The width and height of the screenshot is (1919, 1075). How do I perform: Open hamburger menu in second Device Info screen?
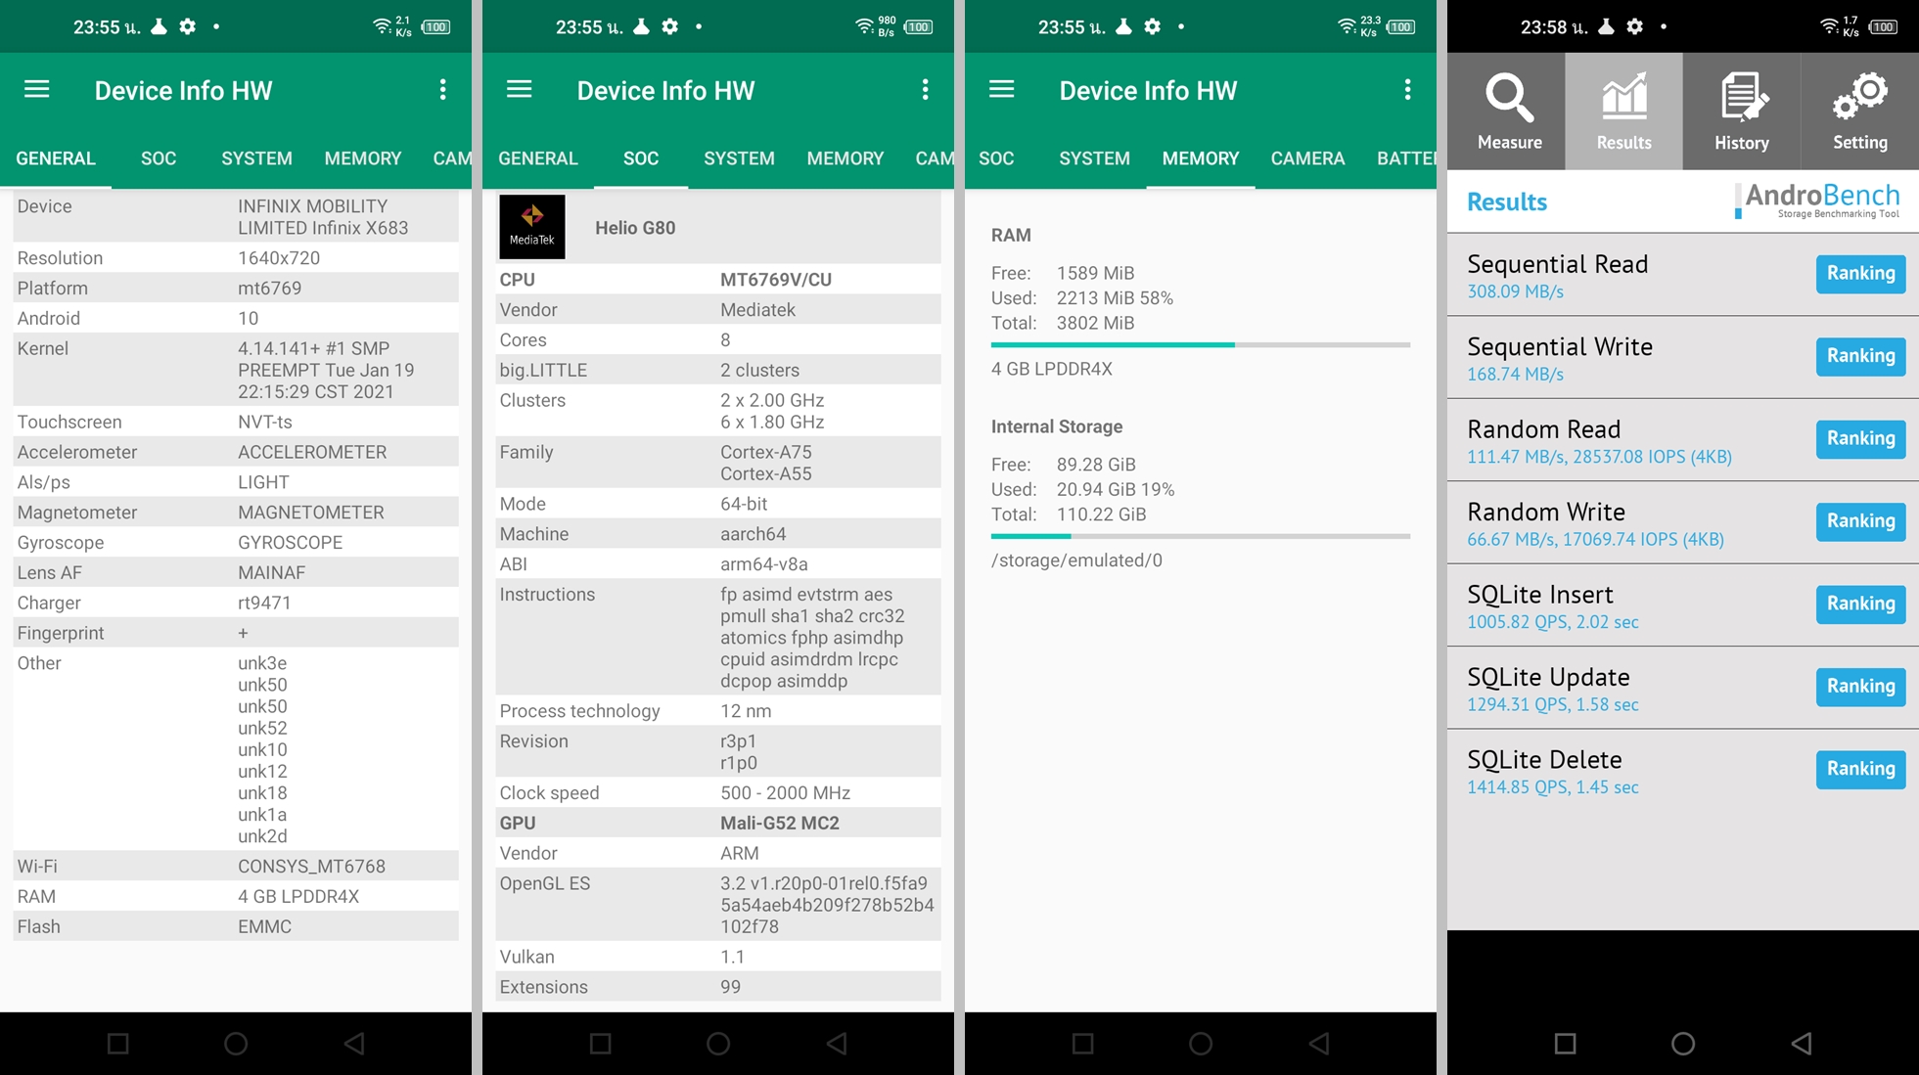pyautogui.click(x=520, y=90)
